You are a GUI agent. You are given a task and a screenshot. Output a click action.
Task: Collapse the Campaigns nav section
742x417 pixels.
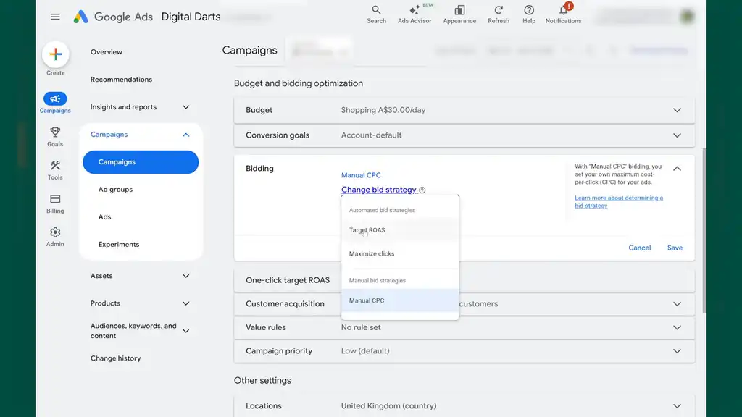tap(186, 135)
